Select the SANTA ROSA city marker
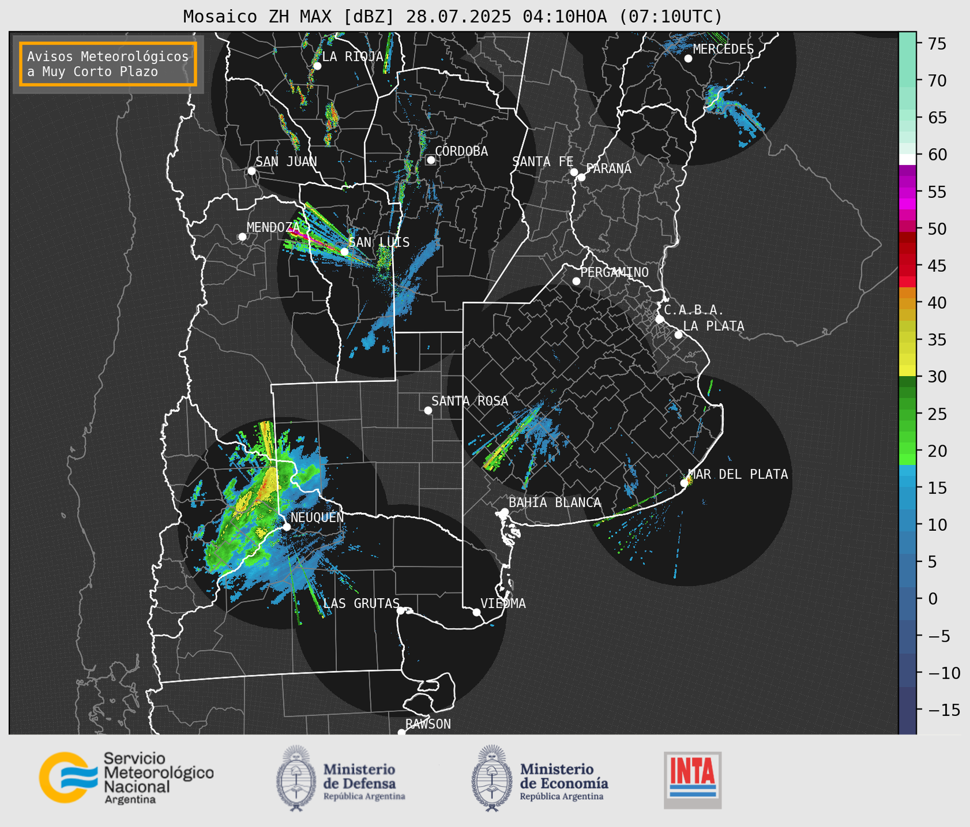The image size is (970, 827). (428, 410)
